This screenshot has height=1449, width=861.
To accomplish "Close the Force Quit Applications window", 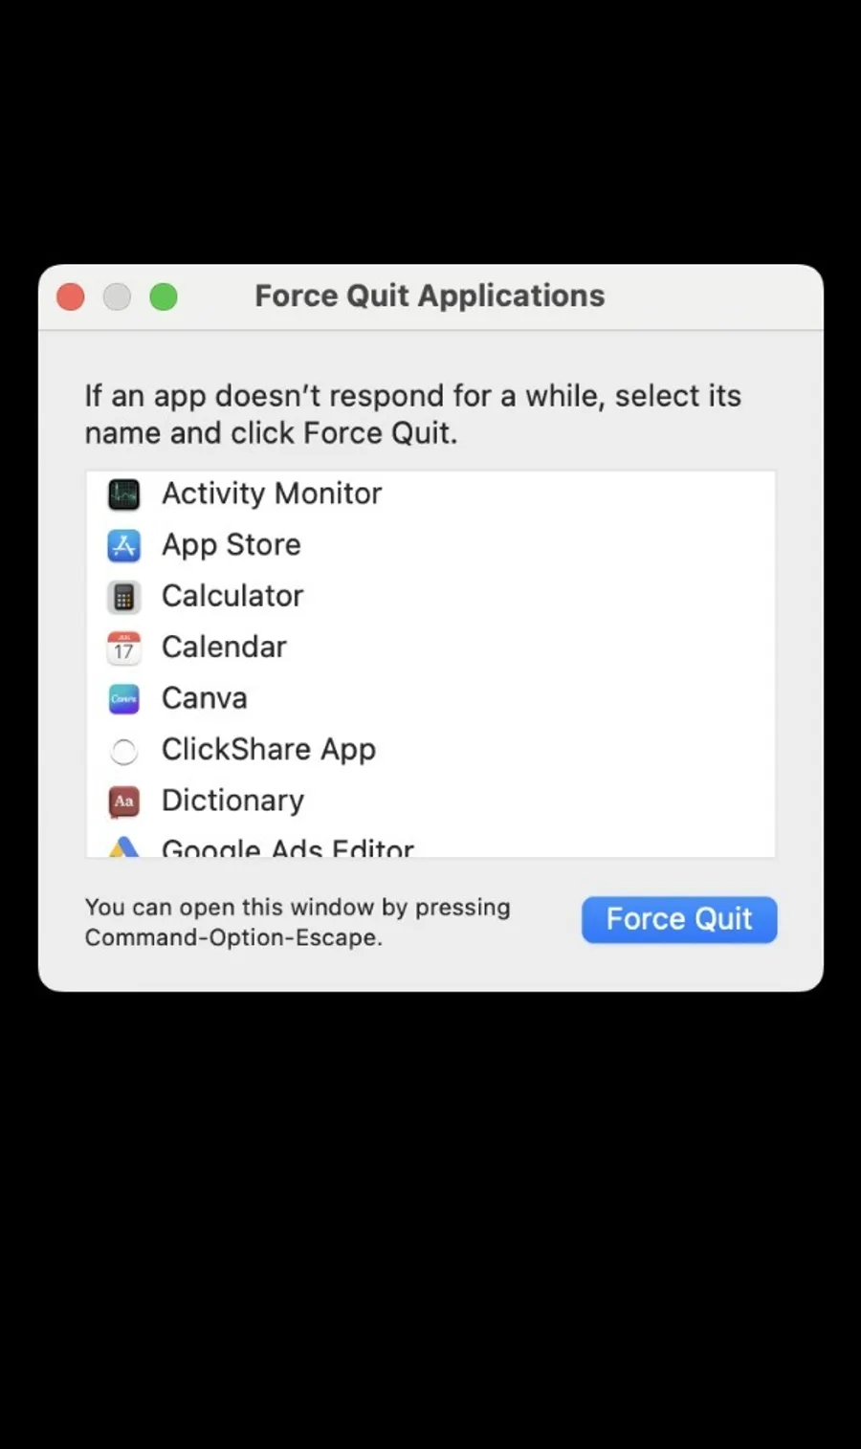I will click(x=71, y=297).
